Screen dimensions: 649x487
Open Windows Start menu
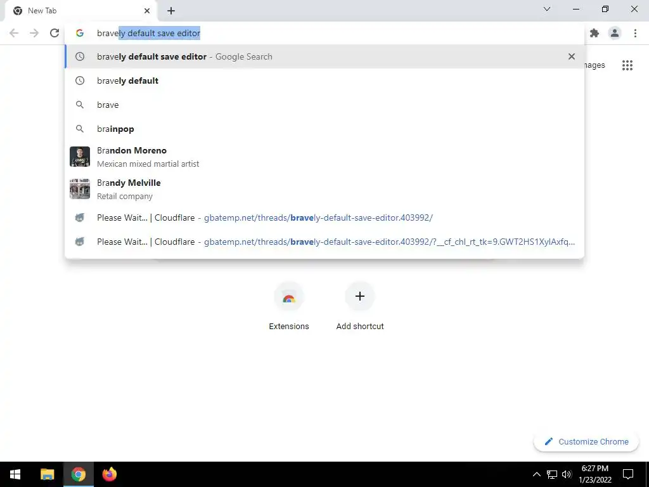tap(15, 474)
